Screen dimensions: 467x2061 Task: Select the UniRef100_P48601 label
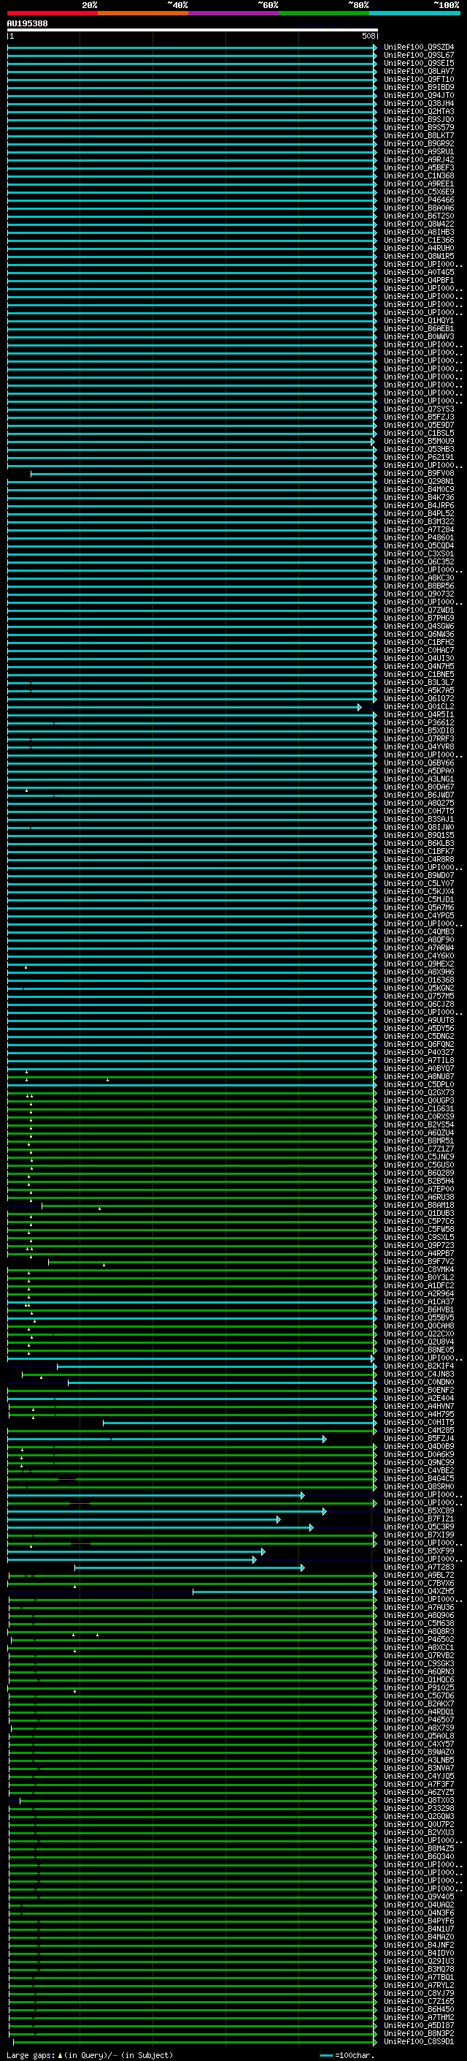click(418, 537)
